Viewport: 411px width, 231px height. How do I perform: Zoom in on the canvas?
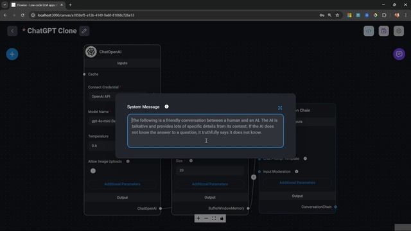tap(198, 218)
